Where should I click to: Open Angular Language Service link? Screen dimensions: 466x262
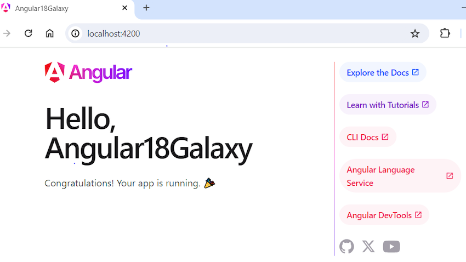coord(400,176)
